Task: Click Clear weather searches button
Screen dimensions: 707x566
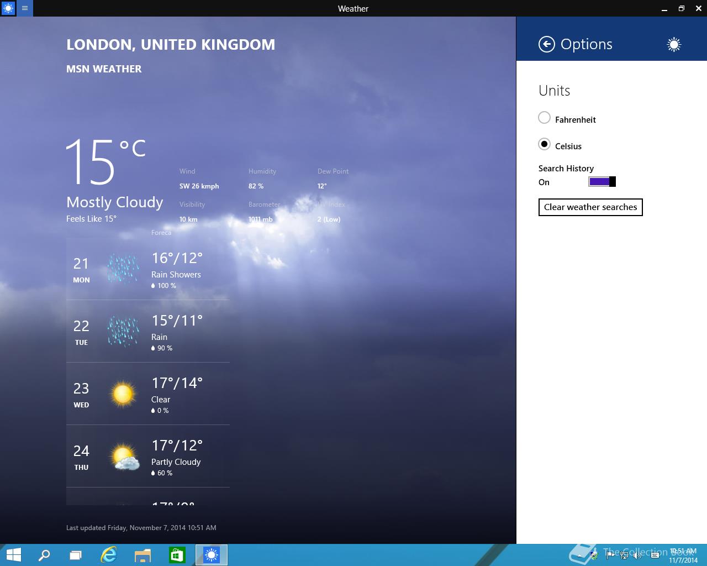Action: (x=590, y=207)
